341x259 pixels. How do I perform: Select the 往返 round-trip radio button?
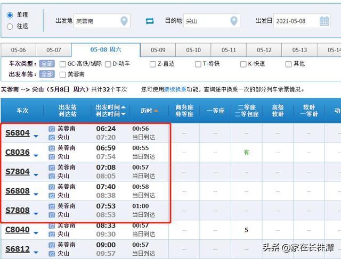tap(10, 27)
